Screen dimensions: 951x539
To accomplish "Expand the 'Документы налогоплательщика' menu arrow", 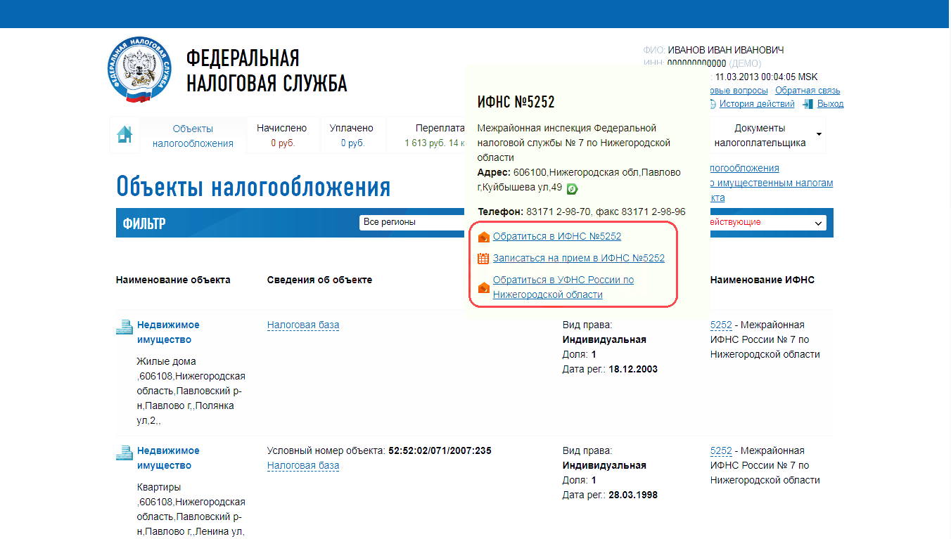I will coord(819,134).
